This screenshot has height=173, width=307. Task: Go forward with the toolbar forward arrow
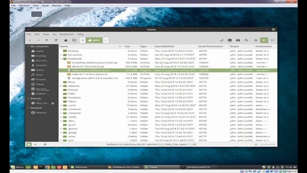tap(38, 40)
